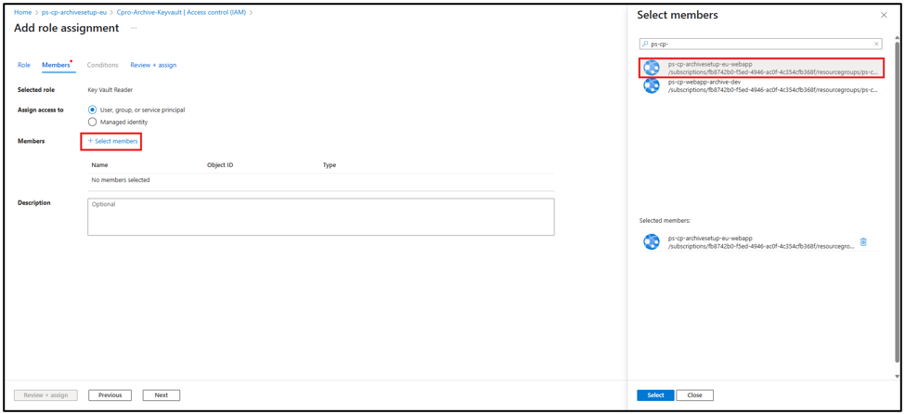
Task: Remove selected member with trash icon
Action: pyautogui.click(x=863, y=242)
